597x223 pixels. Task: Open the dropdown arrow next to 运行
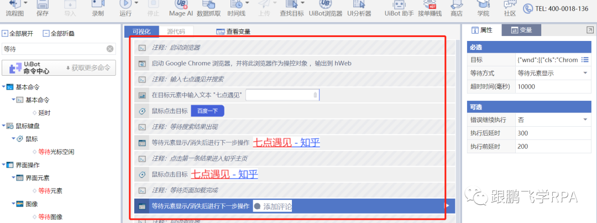pyautogui.click(x=137, y=3)
